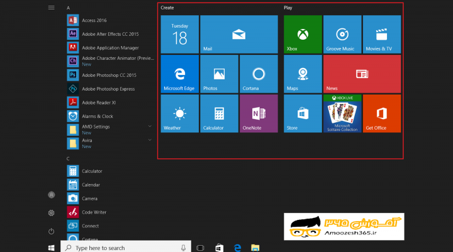Open the Maps tile
This screenshot has height=252, width=453.
303,74
